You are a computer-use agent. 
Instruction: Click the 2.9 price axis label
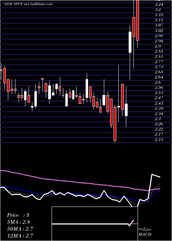coord(158,46)
